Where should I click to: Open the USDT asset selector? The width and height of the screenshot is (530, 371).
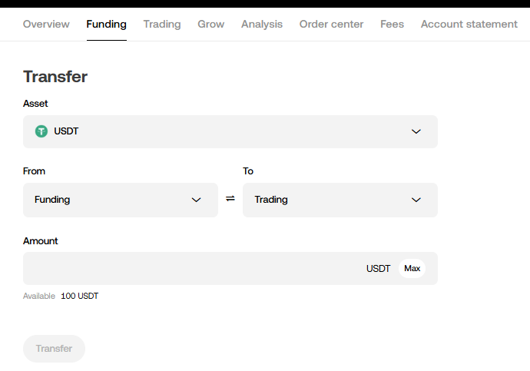coord(230,131)
